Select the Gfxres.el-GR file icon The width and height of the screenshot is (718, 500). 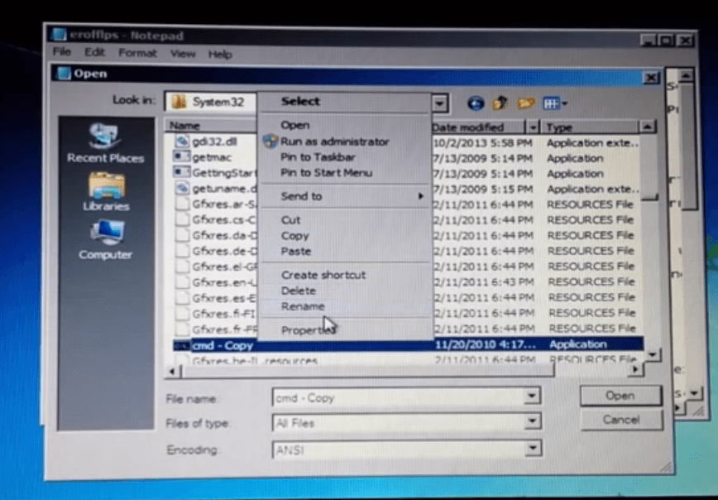(183, 267)
